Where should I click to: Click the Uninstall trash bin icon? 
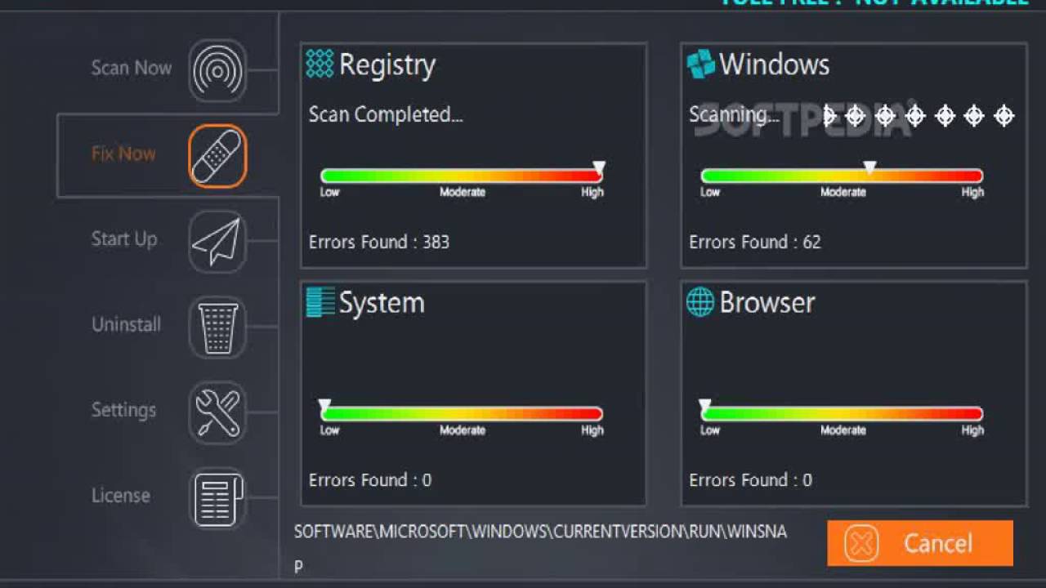tap(217, 327)
